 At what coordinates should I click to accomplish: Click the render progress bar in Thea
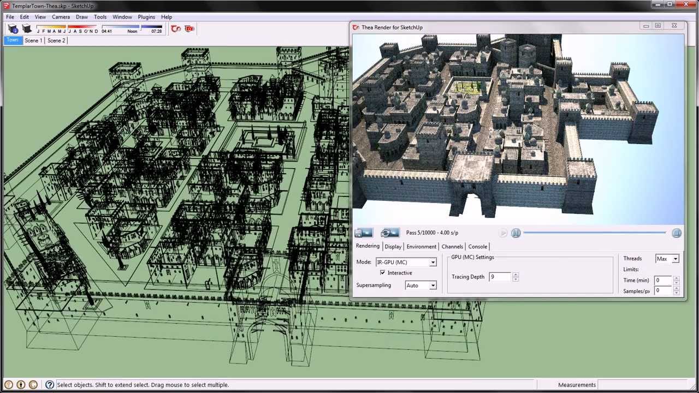[594, 233]
